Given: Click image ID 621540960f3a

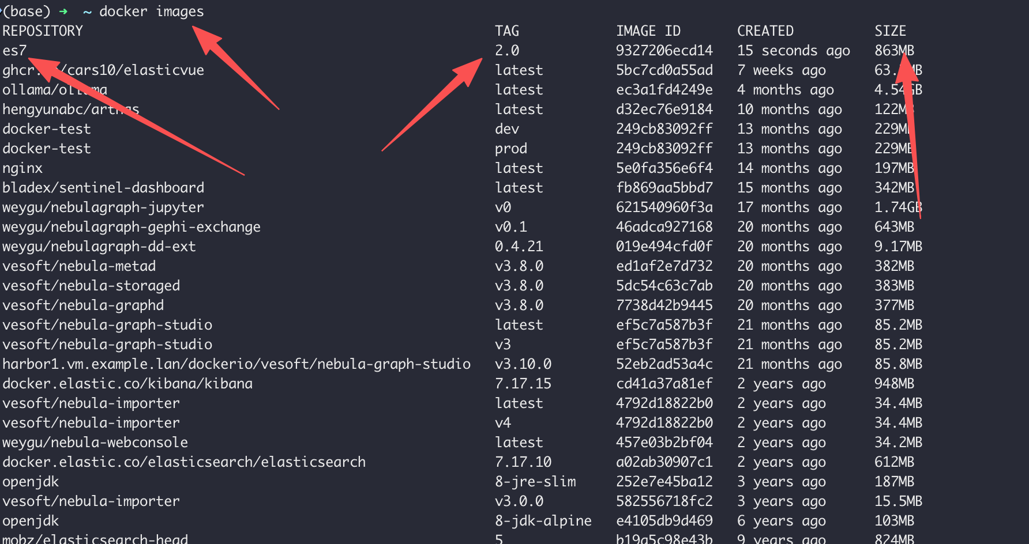Looking at the screenshot, I should coord(664,207).
